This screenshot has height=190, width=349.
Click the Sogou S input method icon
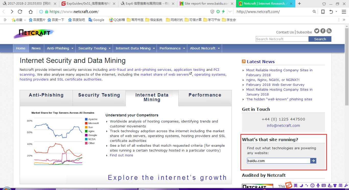(x=289, y=185)
